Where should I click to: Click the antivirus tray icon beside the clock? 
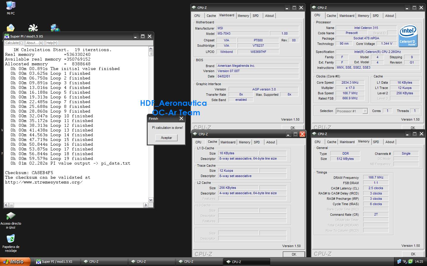click(411, 262)
